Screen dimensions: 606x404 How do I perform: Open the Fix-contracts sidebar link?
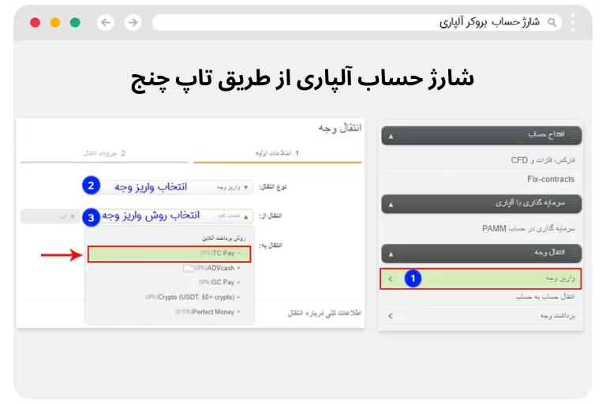(x=551, y=179)
